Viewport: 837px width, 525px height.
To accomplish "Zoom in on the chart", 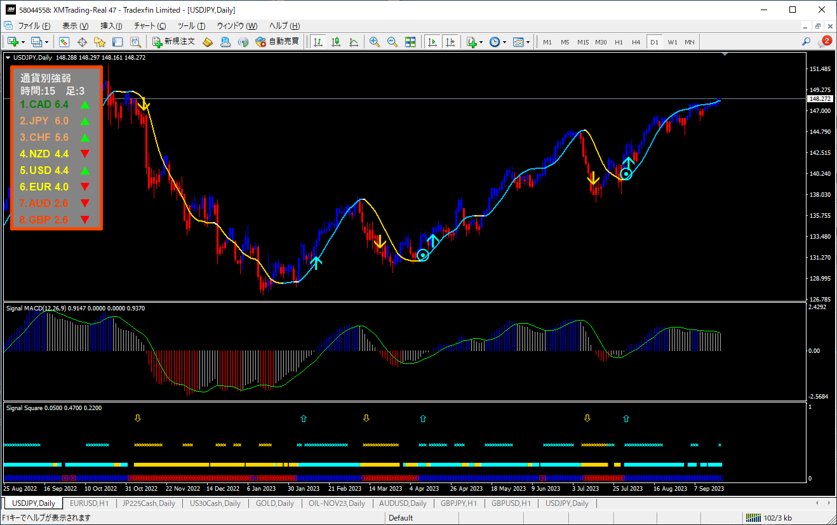I will coord(375,42).
